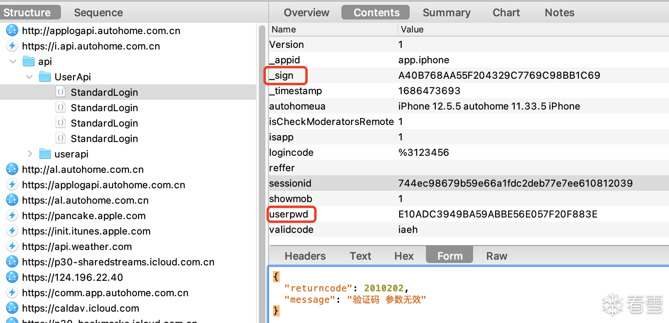Viewport: 669px width, 323px height.
Task: Click the globe icon beside 124.196.22.40
Action: [12, 277]
